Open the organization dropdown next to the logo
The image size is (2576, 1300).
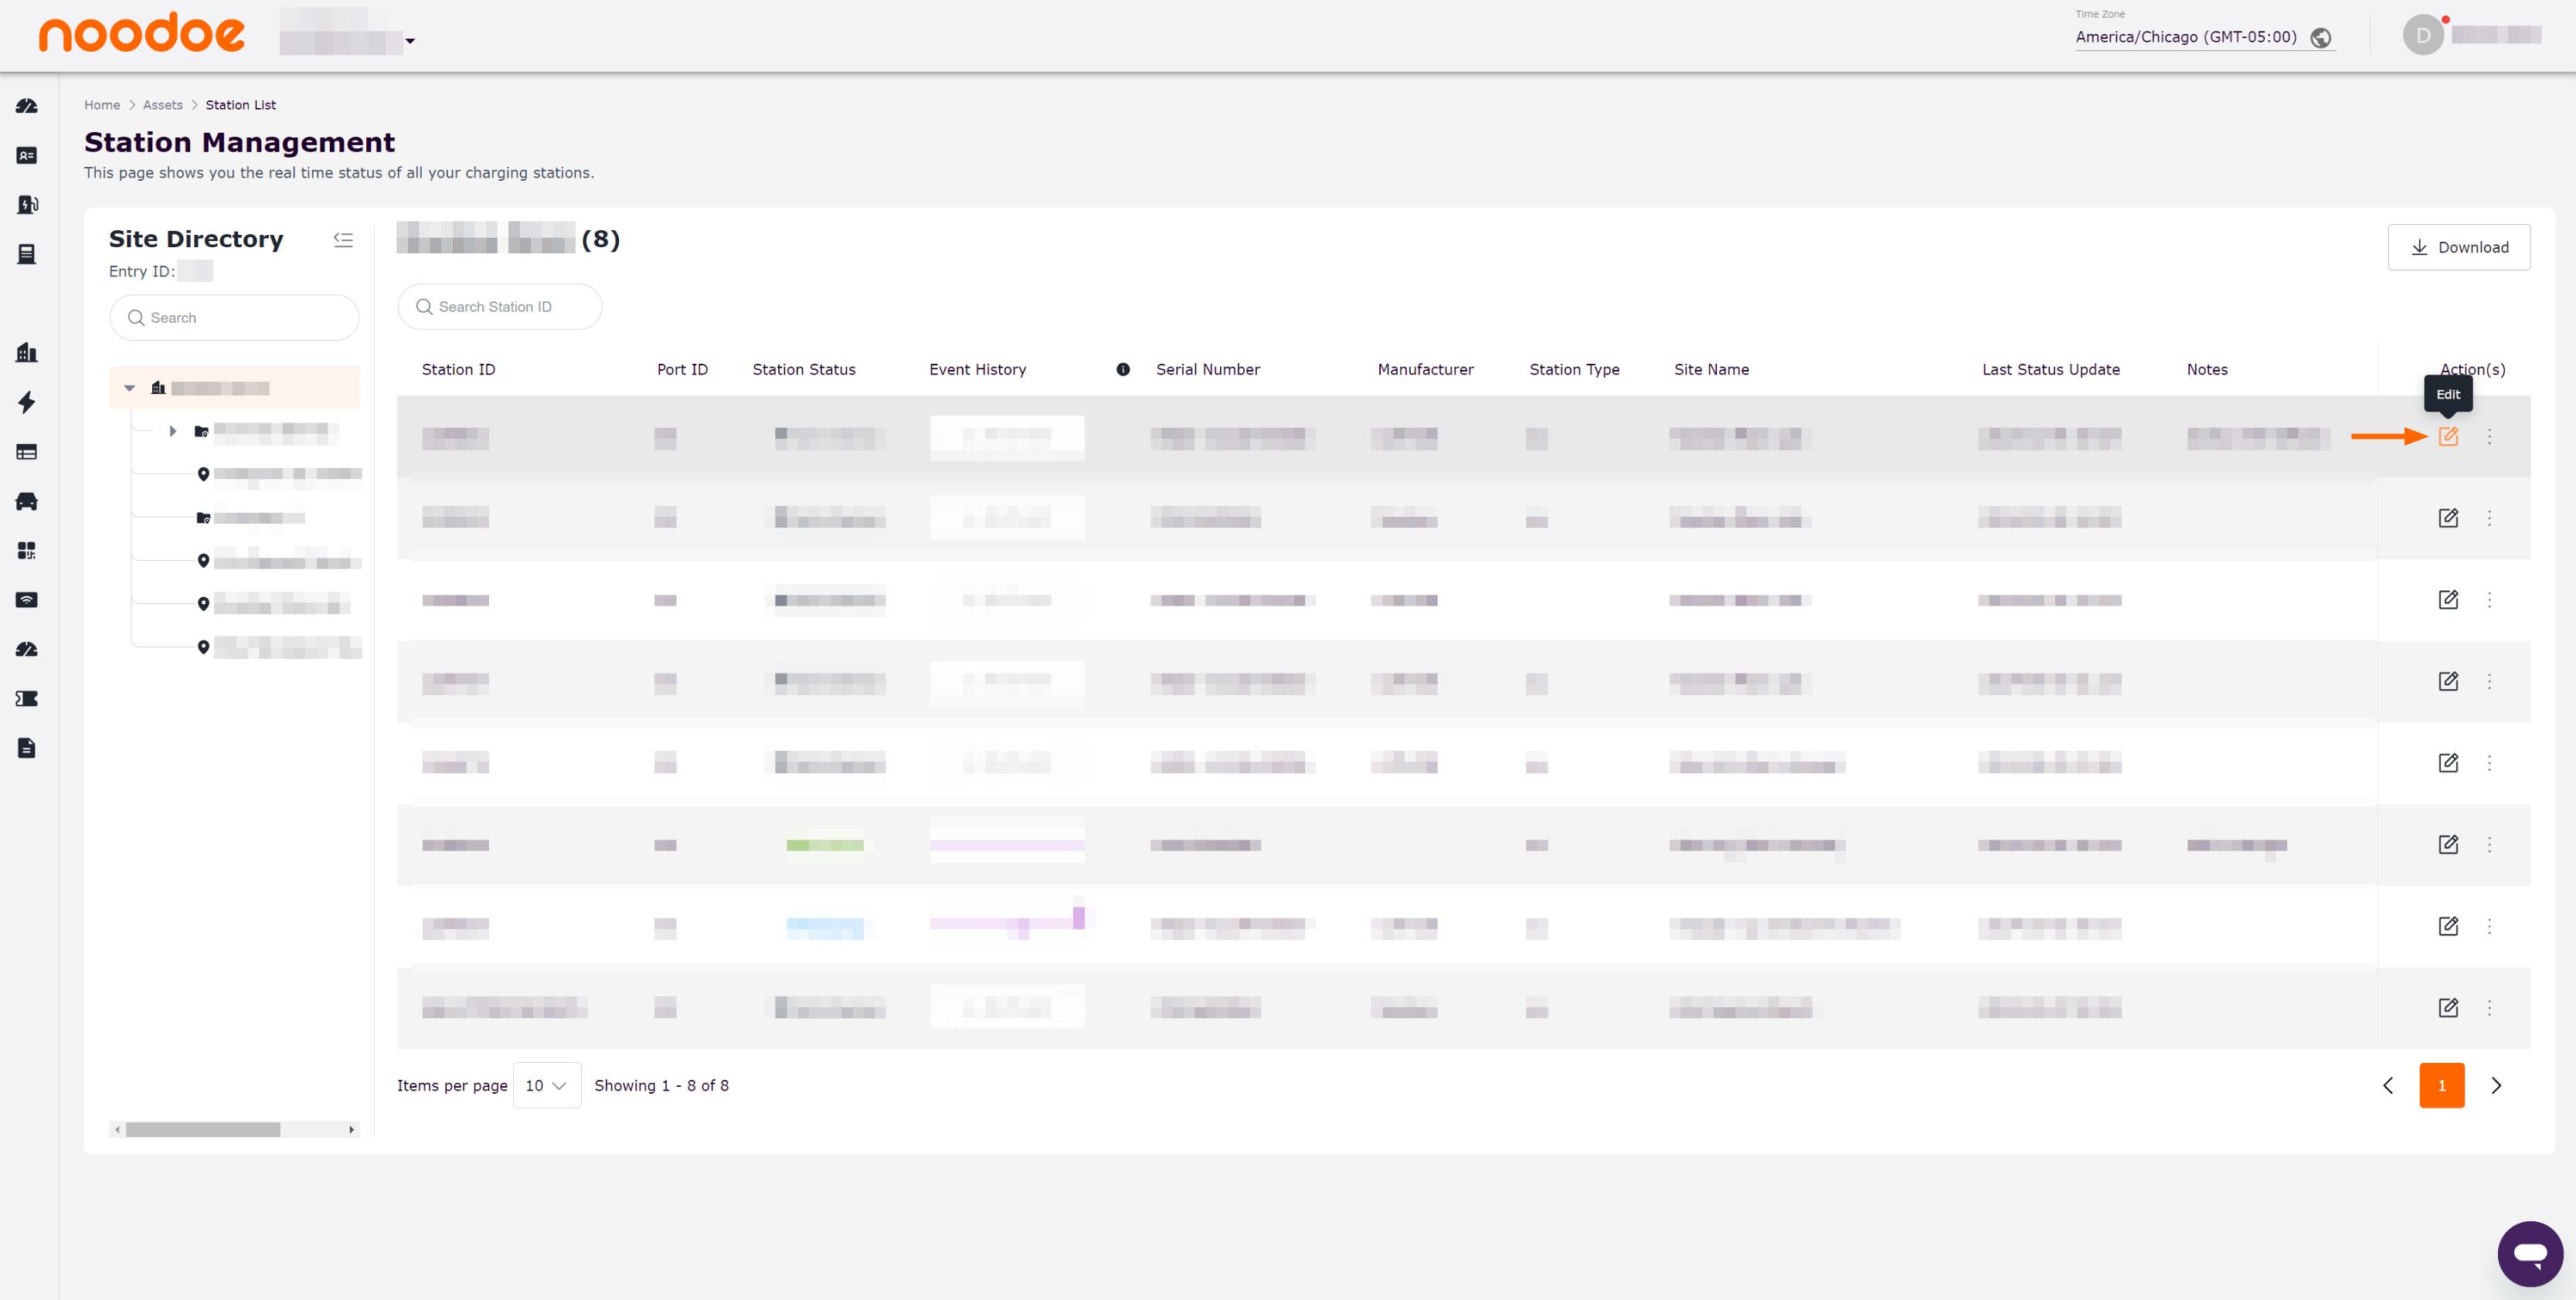coord(409,41)
